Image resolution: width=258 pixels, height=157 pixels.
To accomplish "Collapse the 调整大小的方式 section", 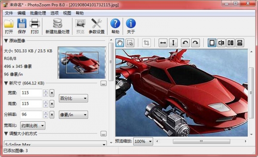I will [x=6, y=134].
